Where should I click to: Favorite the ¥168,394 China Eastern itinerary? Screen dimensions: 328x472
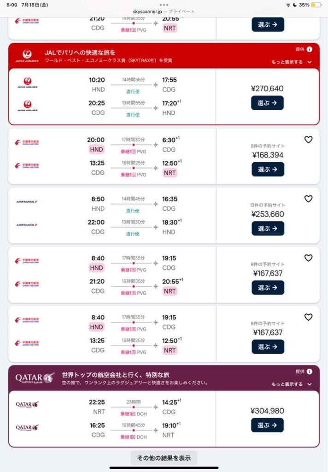309,140
